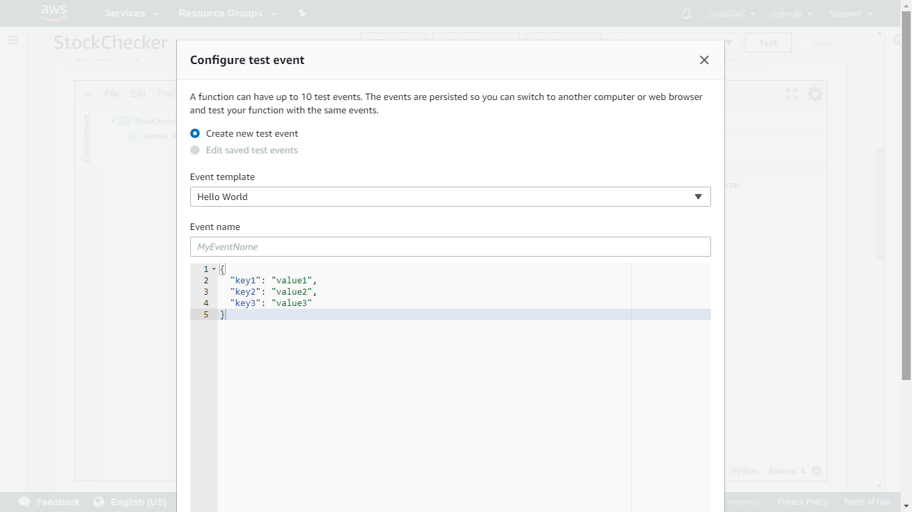Viewport: 912px width, 512px height.
Task: Open the editor settings gear icon
Action: point(815,94)
